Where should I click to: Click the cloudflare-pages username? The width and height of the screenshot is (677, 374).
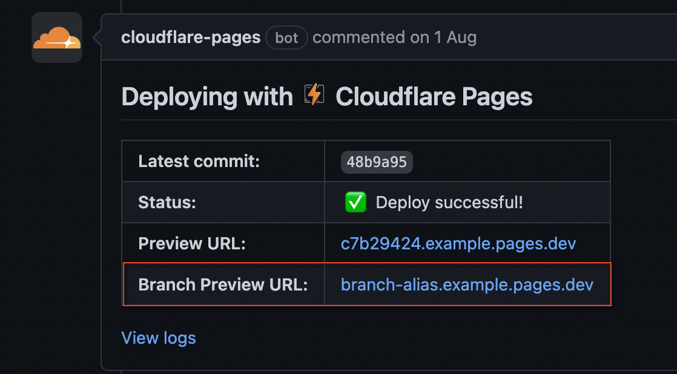coord(190,37)
